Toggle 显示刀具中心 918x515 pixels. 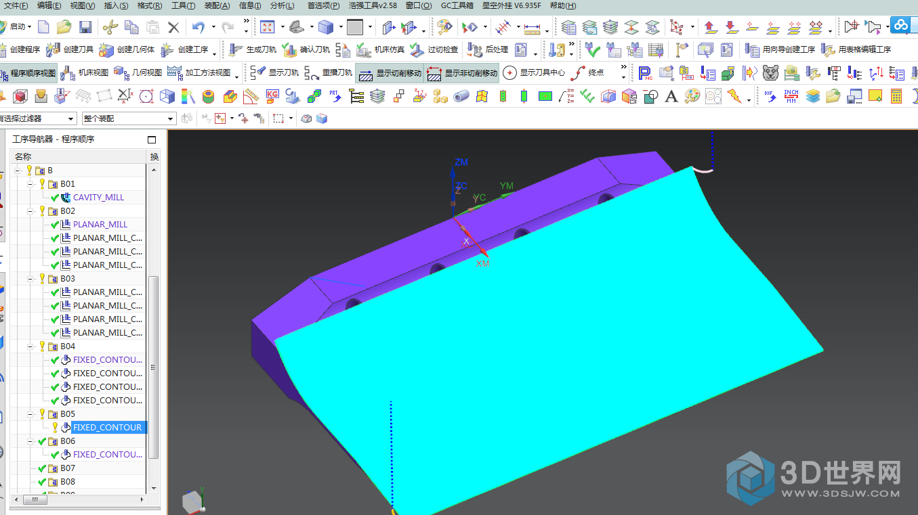click(535, 73)
